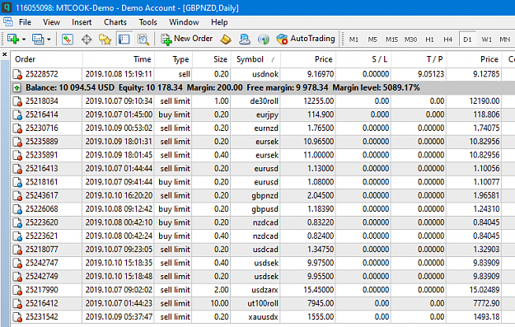Click the order icon for 25218161
Screen dimensions: 515x327
[x=17, y=182]
